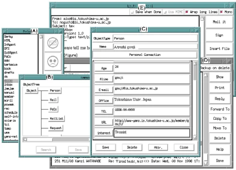Toggle the Save when Done checkbox
The width and height of the screenshot is (236, 170).
(132, 12)
